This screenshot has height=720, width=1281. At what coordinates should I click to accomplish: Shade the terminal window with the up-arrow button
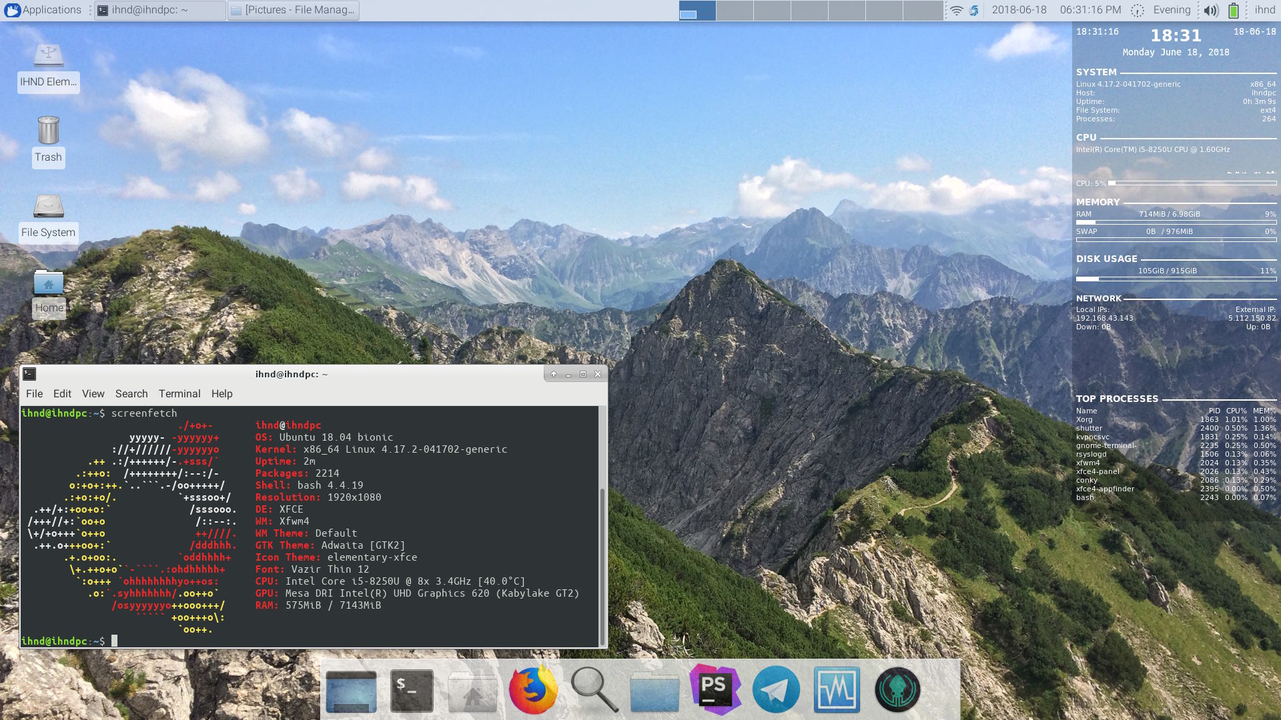point(553,374)
